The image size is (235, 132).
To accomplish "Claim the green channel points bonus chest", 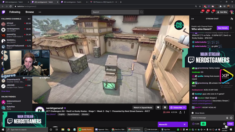I will (x=203, y=124).
